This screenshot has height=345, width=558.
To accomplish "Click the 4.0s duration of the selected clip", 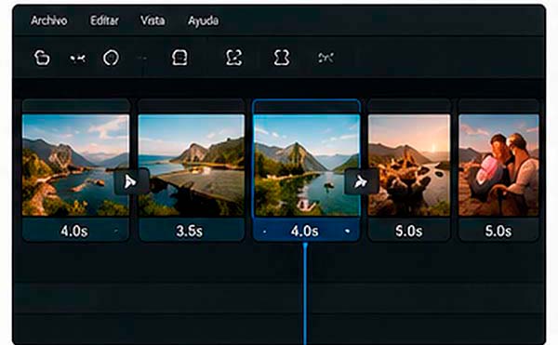I will click(x=305, y=232).
